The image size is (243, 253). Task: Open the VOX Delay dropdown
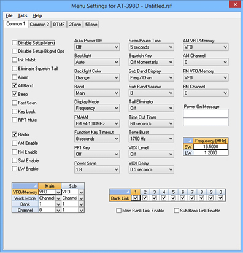click(152, 169)
